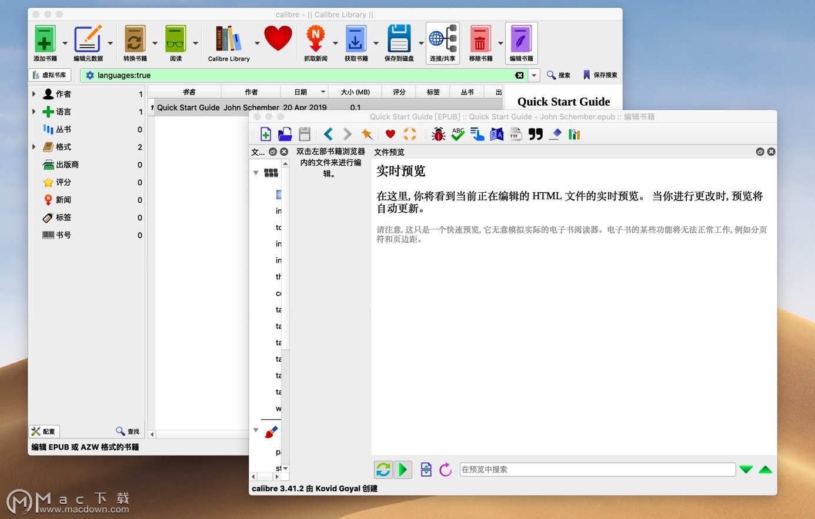815x519 pixels.
Task: Click find next green down arrow in preview
Action: point(746,469)
